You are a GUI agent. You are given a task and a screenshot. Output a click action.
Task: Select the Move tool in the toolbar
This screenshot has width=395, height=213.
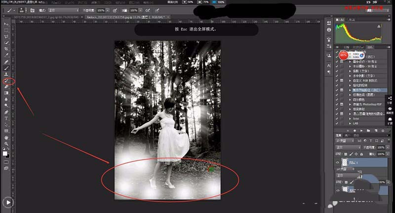pos(6,24)
